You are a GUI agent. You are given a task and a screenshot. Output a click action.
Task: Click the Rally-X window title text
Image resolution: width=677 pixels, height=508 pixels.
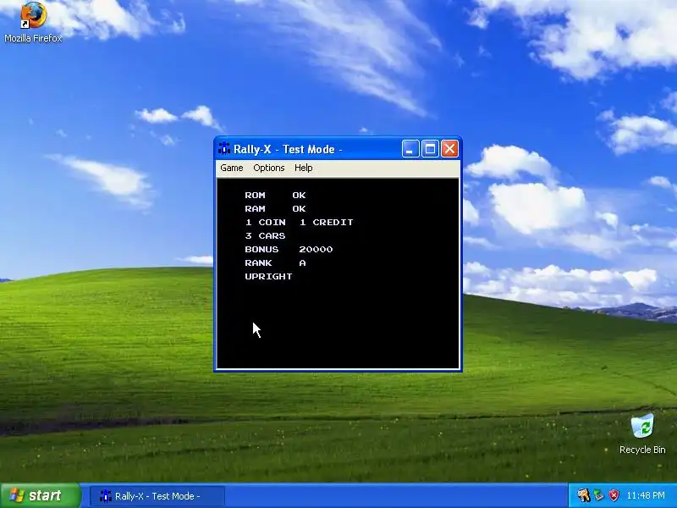(x=288, y=150)
